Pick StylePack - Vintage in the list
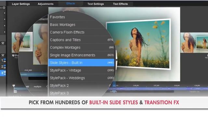This screenshot has width=208, height=117. pos(81,70)
